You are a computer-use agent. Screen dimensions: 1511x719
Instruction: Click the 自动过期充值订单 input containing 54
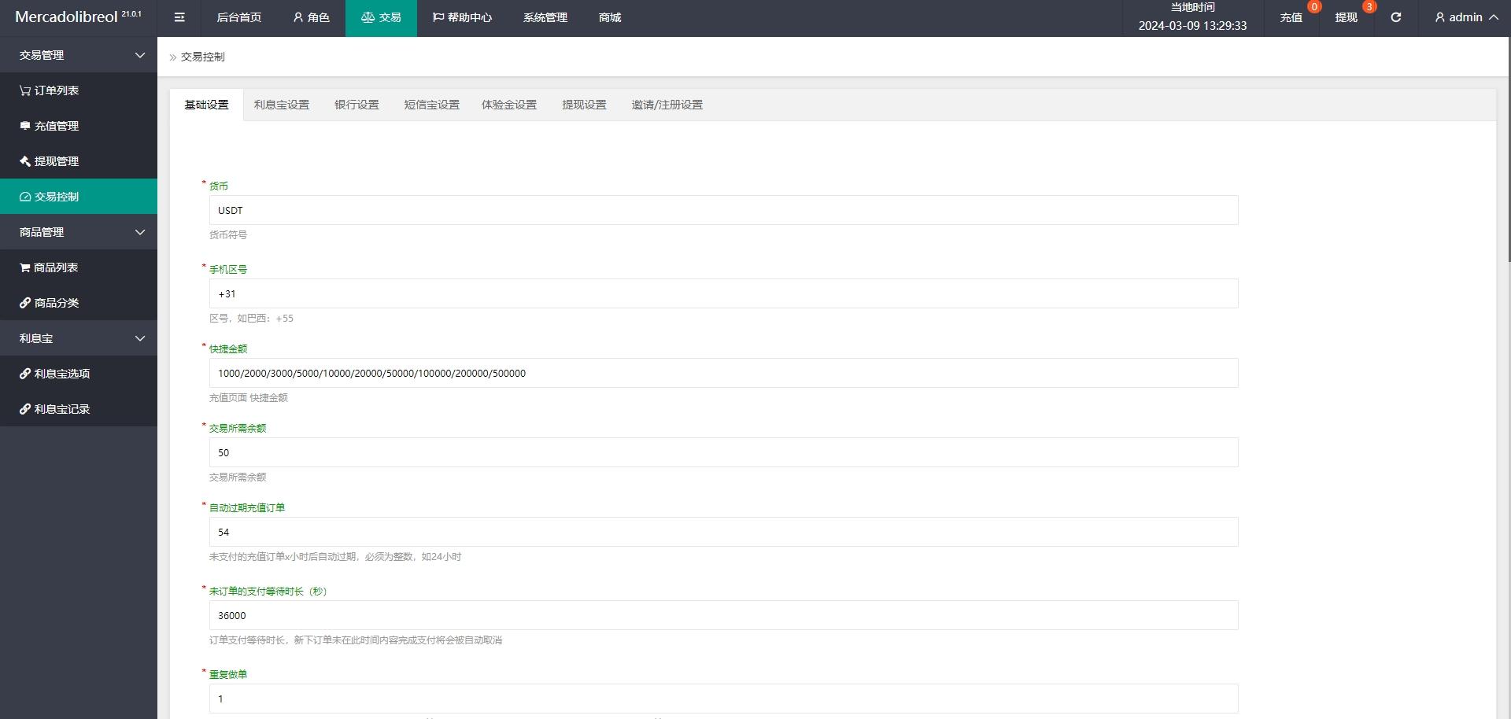(x=723, y=532)
